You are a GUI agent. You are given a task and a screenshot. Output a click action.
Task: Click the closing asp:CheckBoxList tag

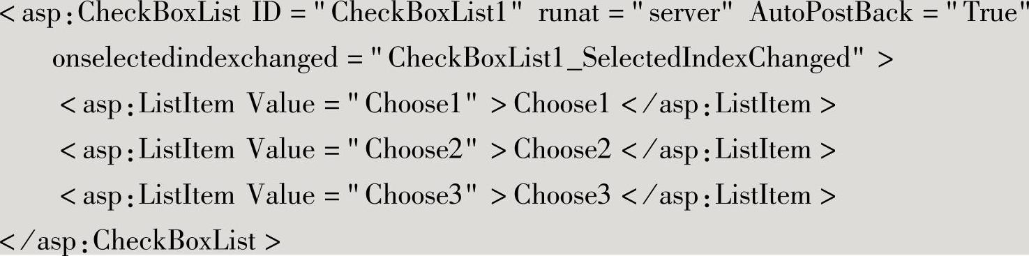[140, 241]
